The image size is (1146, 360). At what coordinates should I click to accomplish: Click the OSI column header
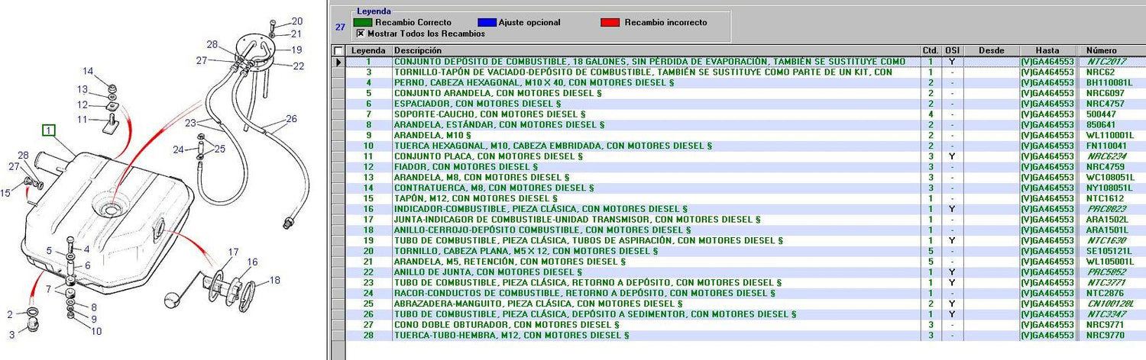tap(952, 50)
